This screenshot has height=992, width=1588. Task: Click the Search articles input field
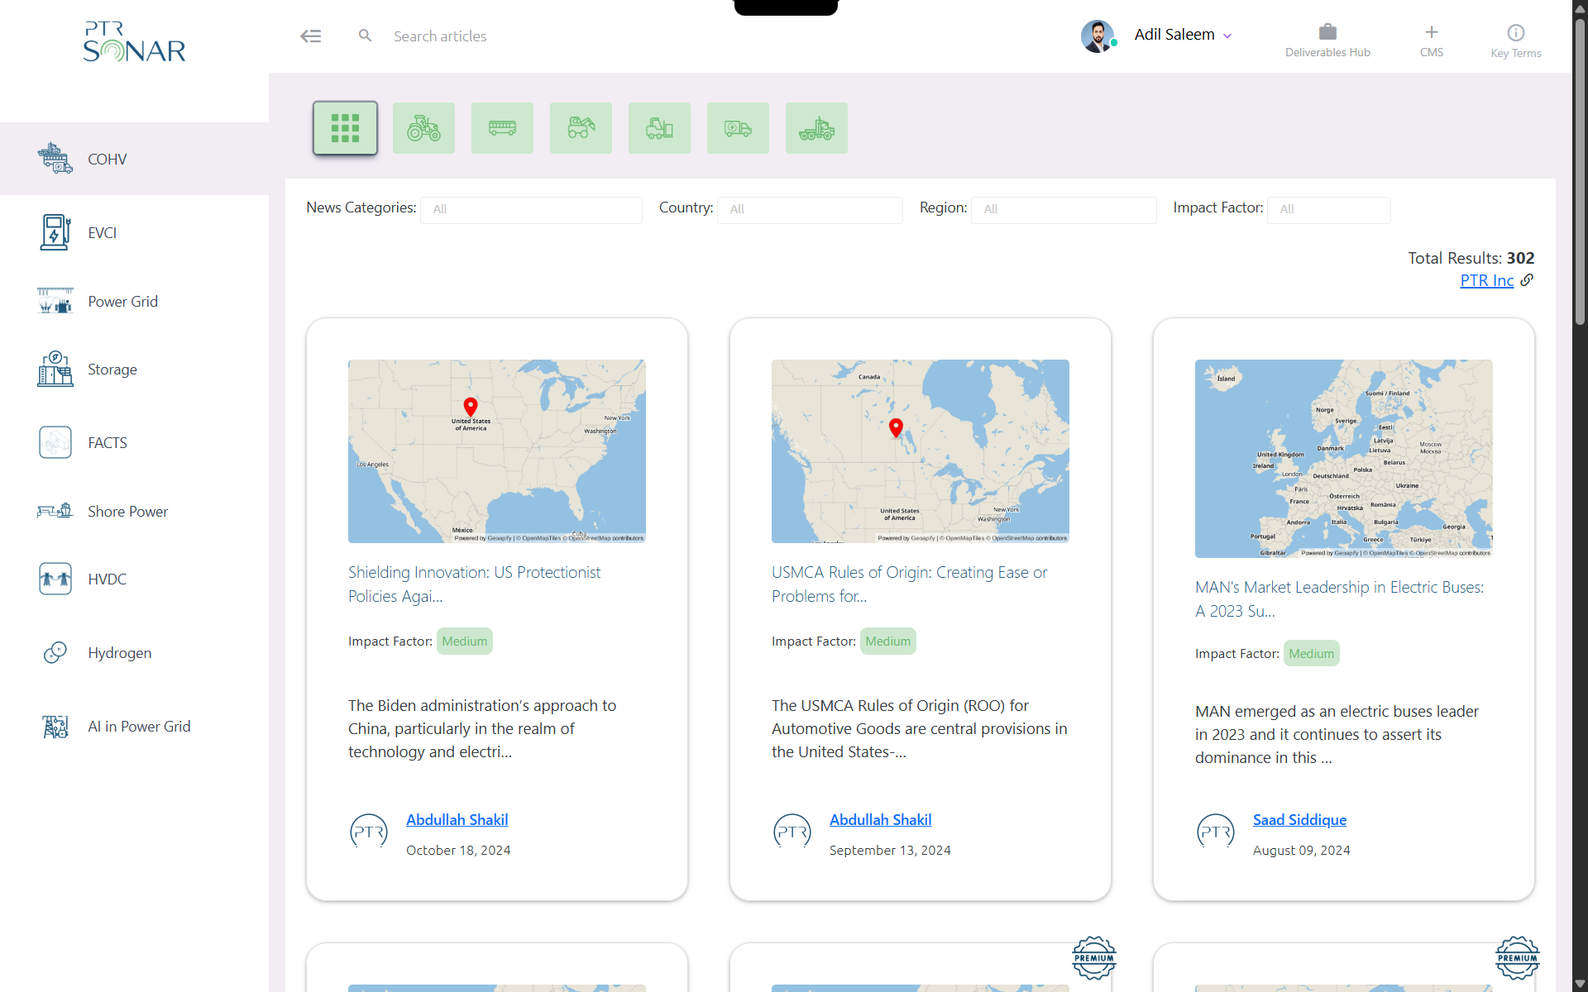pos(579,36)
